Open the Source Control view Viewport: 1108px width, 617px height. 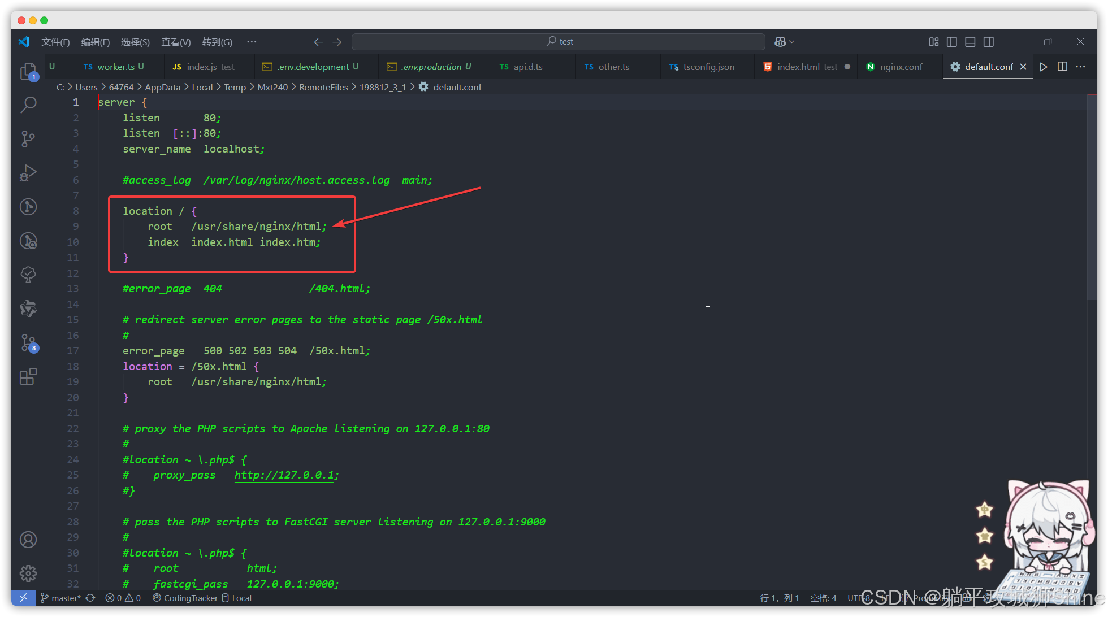28,138
